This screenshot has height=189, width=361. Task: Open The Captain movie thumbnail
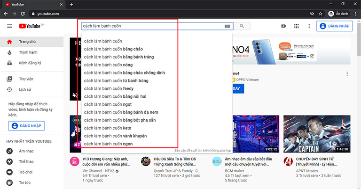pyautogui.click(x=317, y=134)
